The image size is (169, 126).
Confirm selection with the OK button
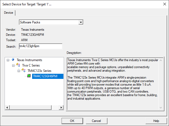[x=72, y=121]
